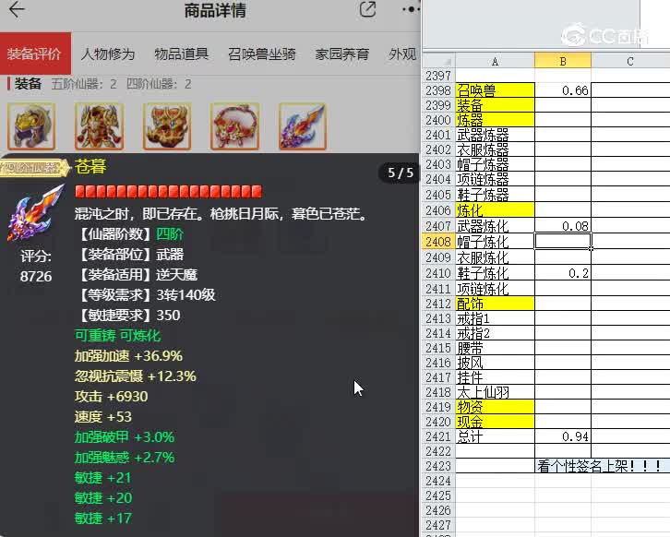This screenshot has width=670, height=537.
Task: Open the three-dot more menu
Action: [410, 9]
